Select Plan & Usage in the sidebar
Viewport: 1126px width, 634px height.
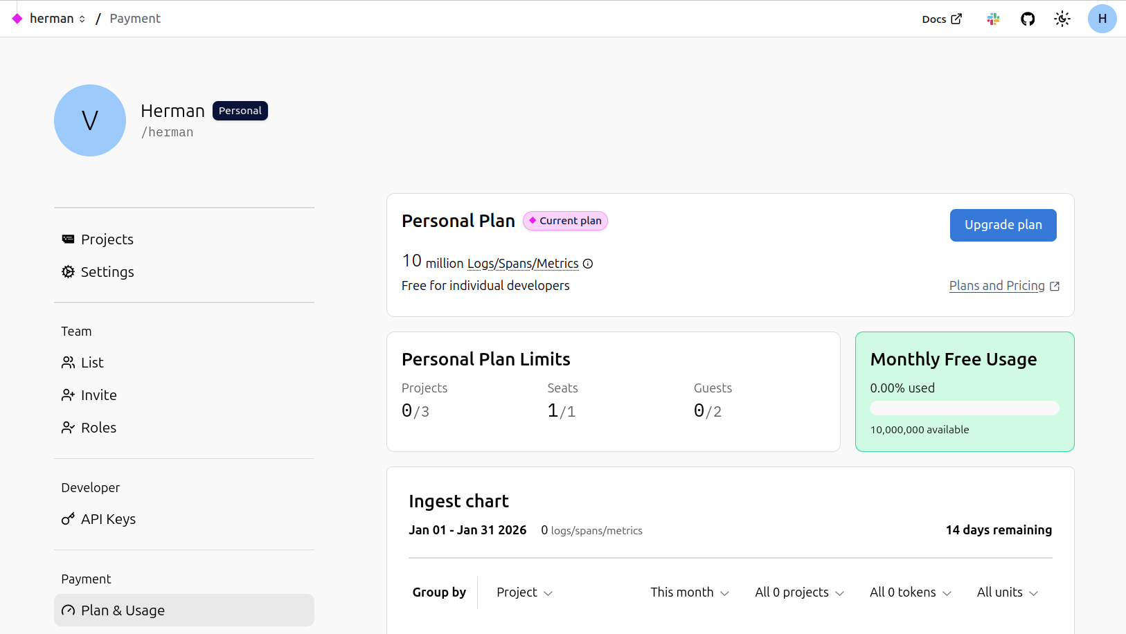tap(122, 610)
